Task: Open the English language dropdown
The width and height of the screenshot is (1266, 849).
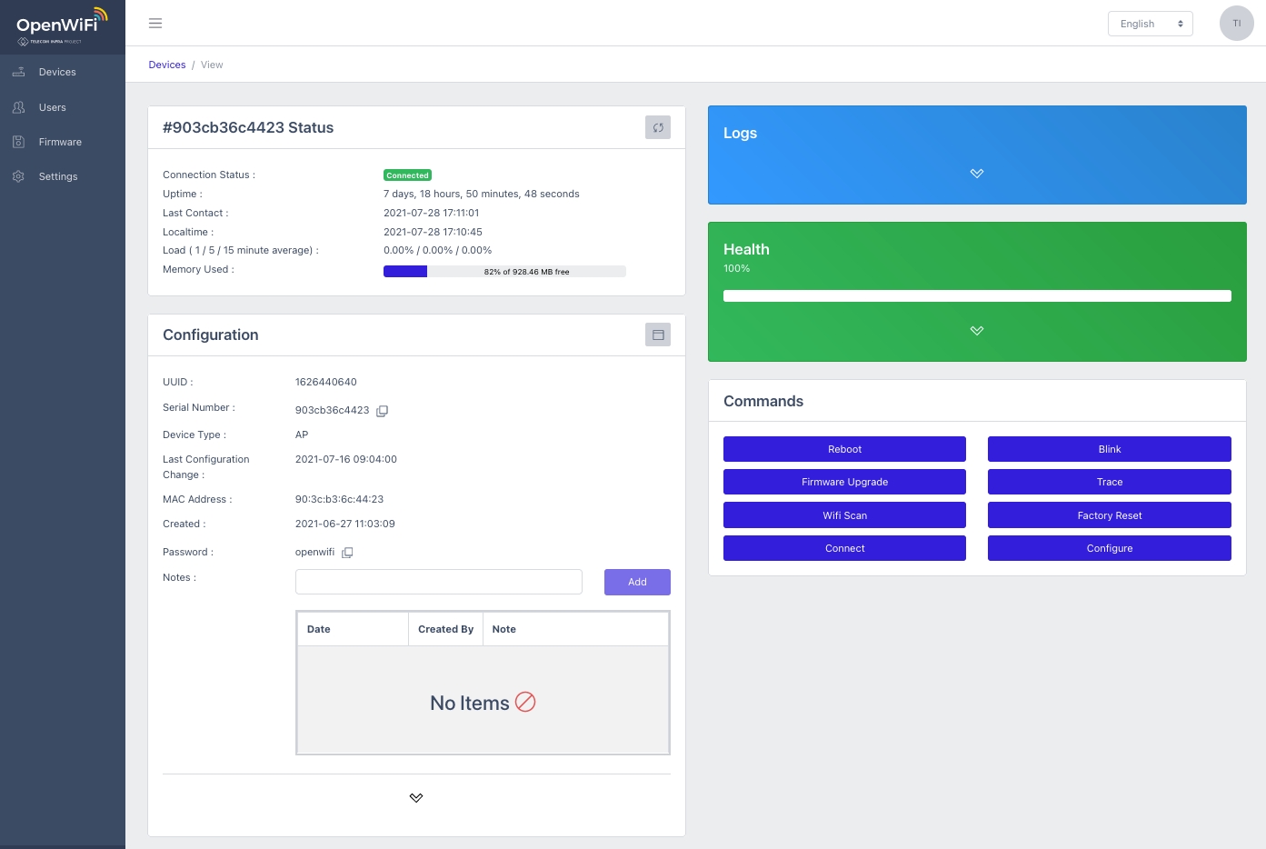Action: (1150, 24)
